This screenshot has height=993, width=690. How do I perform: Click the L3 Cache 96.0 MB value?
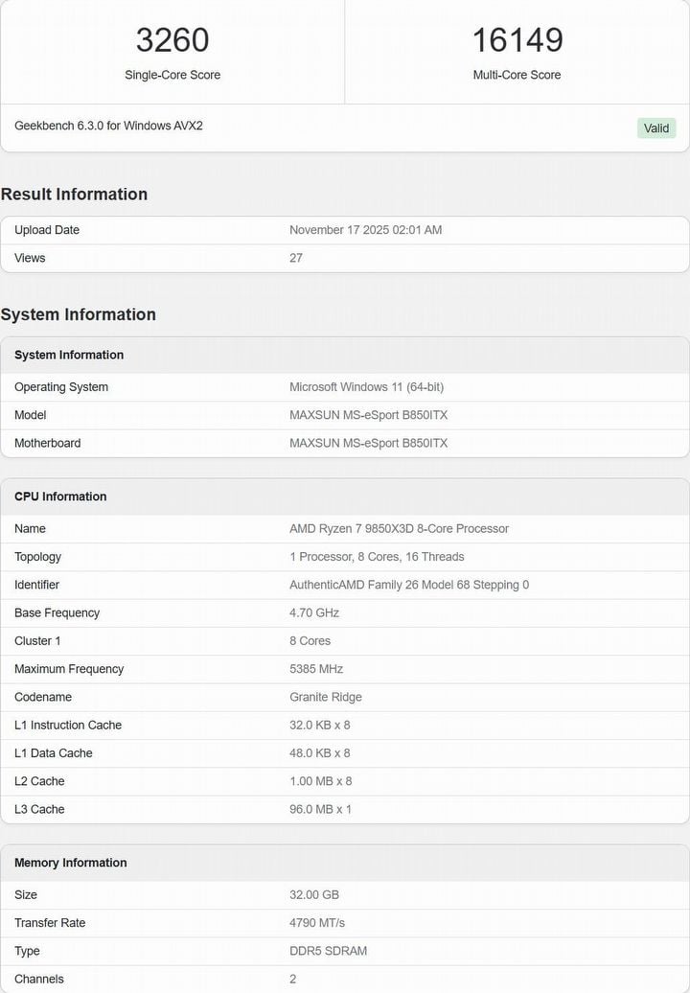(x=320, y=809)
